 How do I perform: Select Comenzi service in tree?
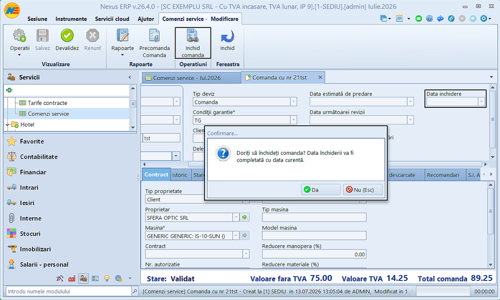[48, 114]
